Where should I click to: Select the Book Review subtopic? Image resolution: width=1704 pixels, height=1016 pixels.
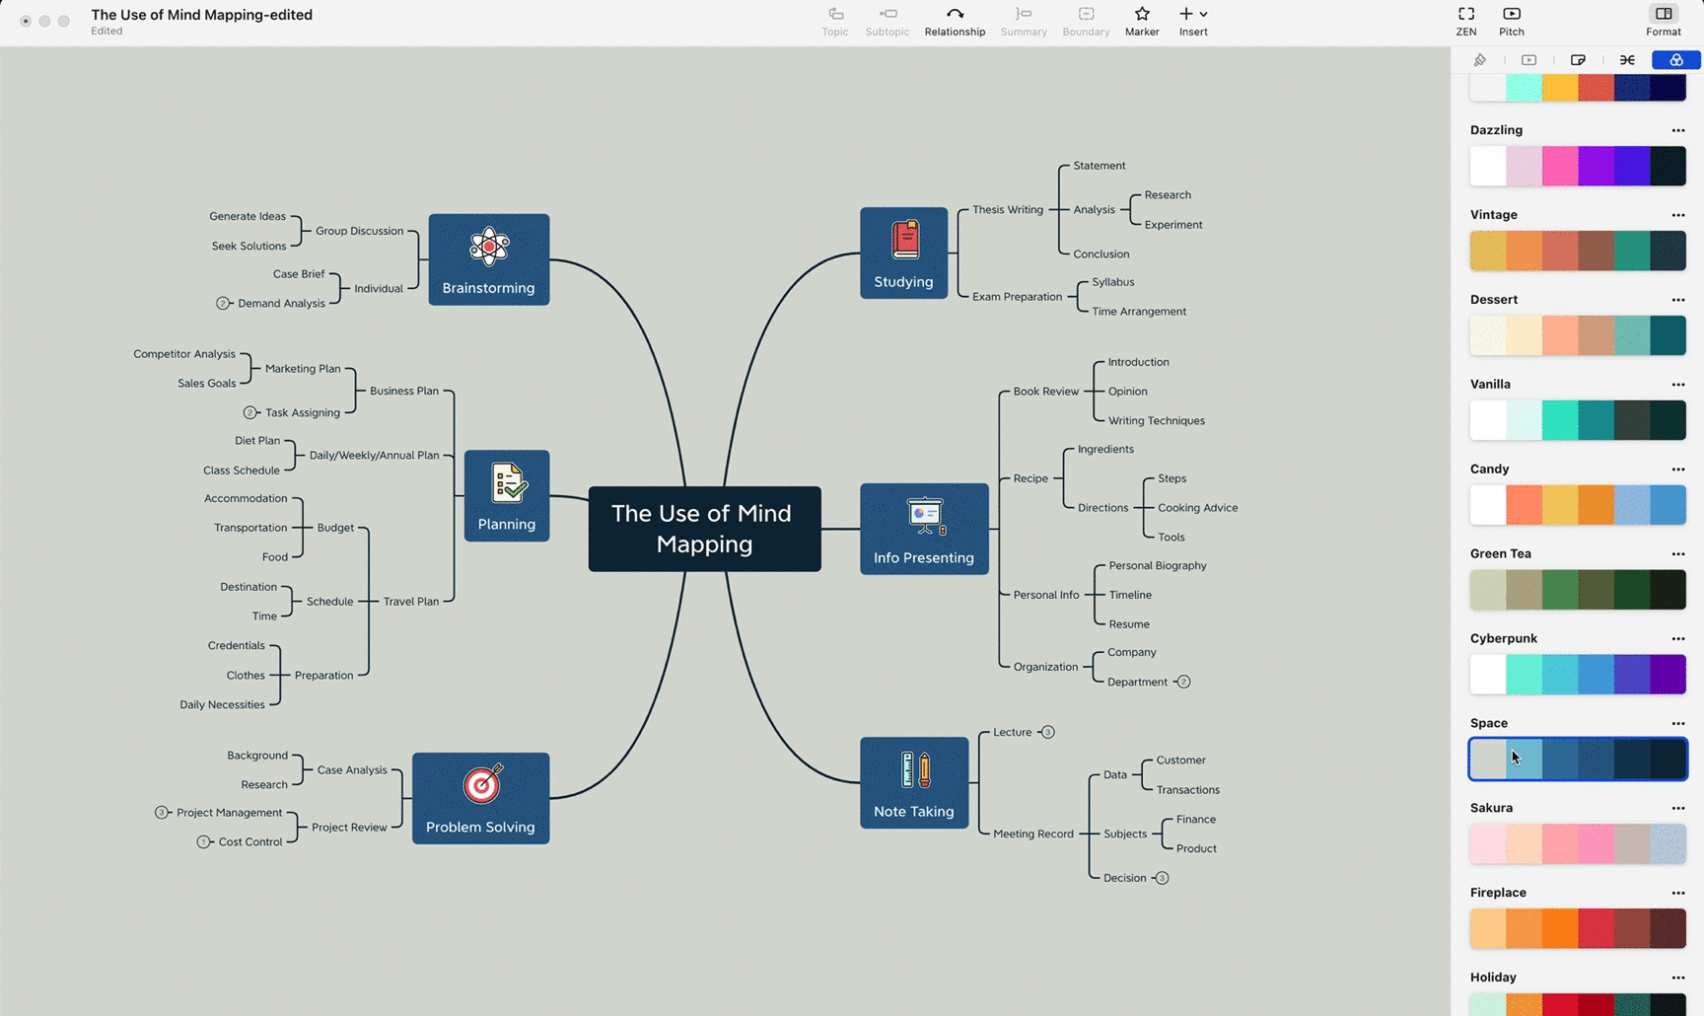(x=1046, y=392)
